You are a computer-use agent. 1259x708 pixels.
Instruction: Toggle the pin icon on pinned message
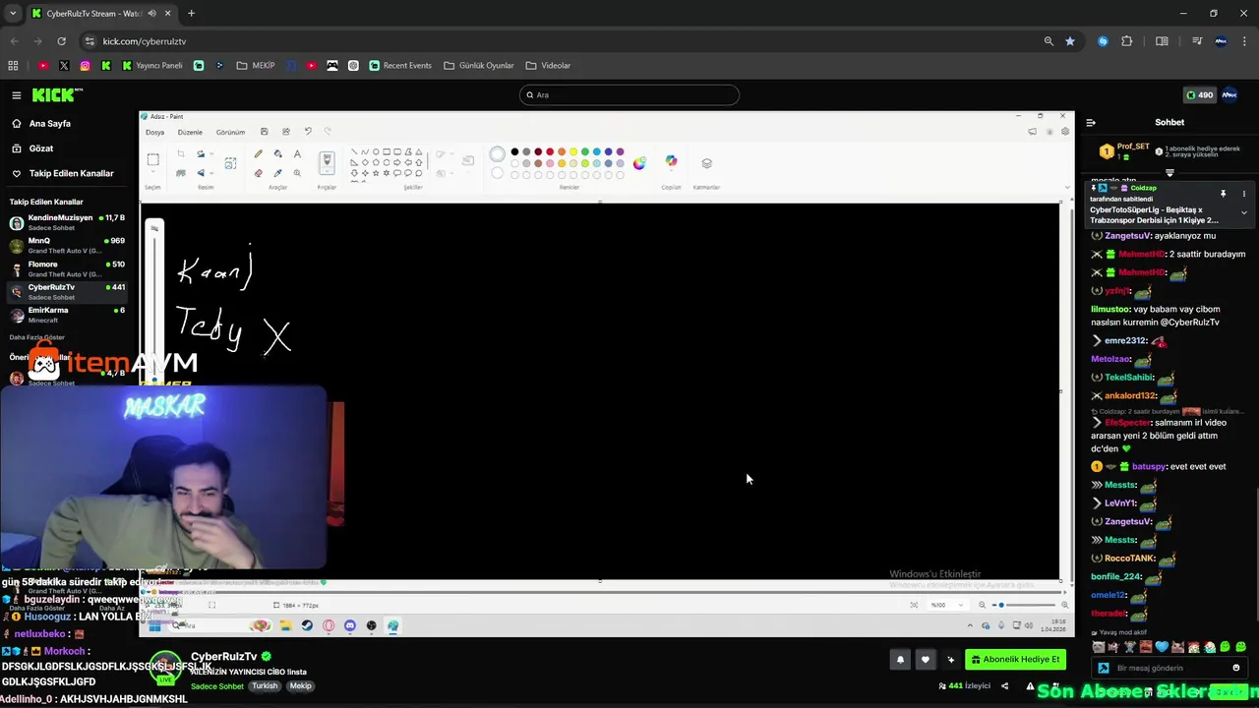tap(1224, 194)
